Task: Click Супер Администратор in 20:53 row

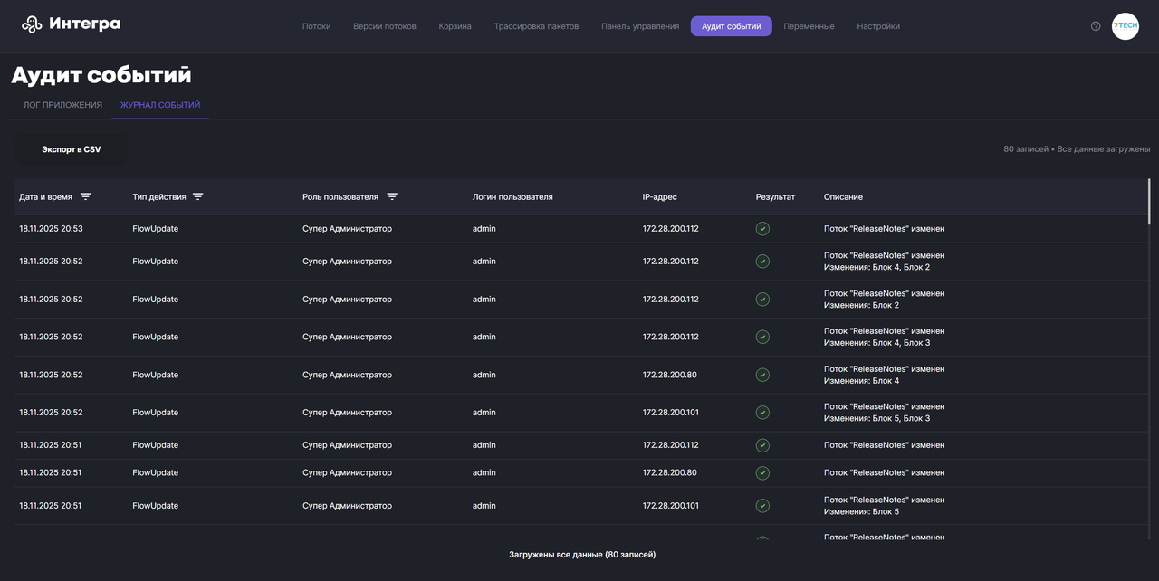Action: pos(348,229)
